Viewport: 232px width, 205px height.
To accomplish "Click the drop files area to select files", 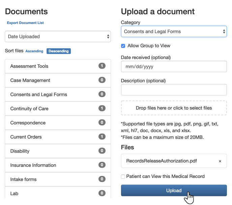I will (x=174, y=108).
